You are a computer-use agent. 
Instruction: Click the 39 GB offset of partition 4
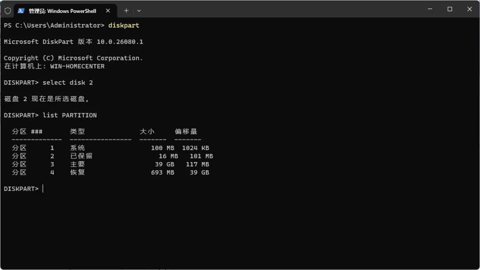(199, 172)
